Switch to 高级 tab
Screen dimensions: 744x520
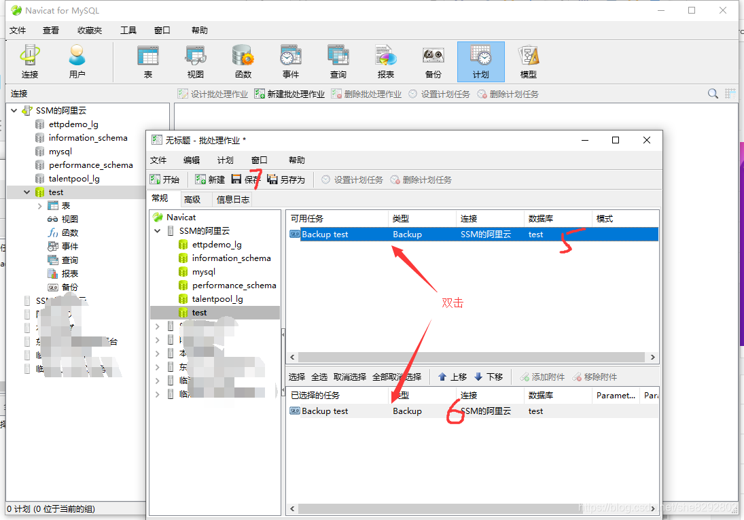pyautogui.click(x=192, y=199)
